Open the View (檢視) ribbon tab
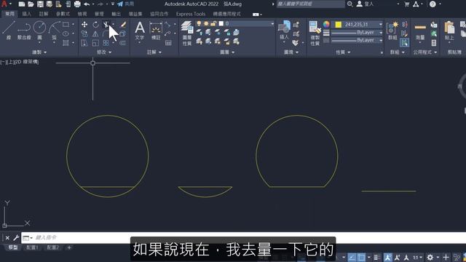 [82, 14]
